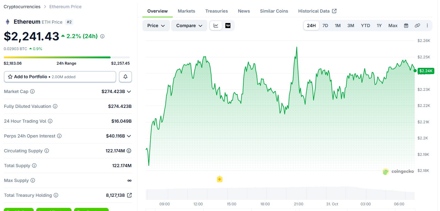Screen dimensions: 440x211
Task: Open 24 Hour Trading Vol info icon
Action: point(50,121)
